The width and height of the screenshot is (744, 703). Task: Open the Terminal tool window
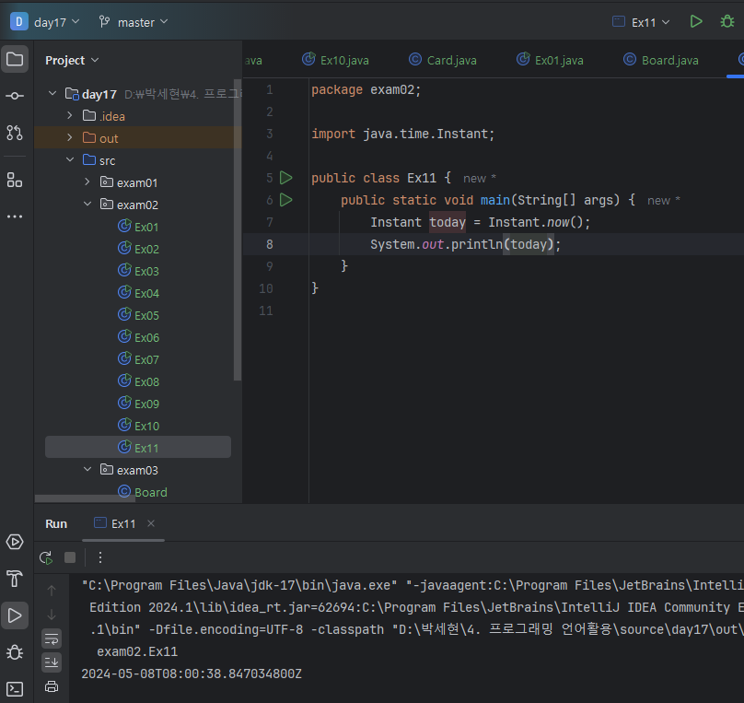[x=15, y=688]
